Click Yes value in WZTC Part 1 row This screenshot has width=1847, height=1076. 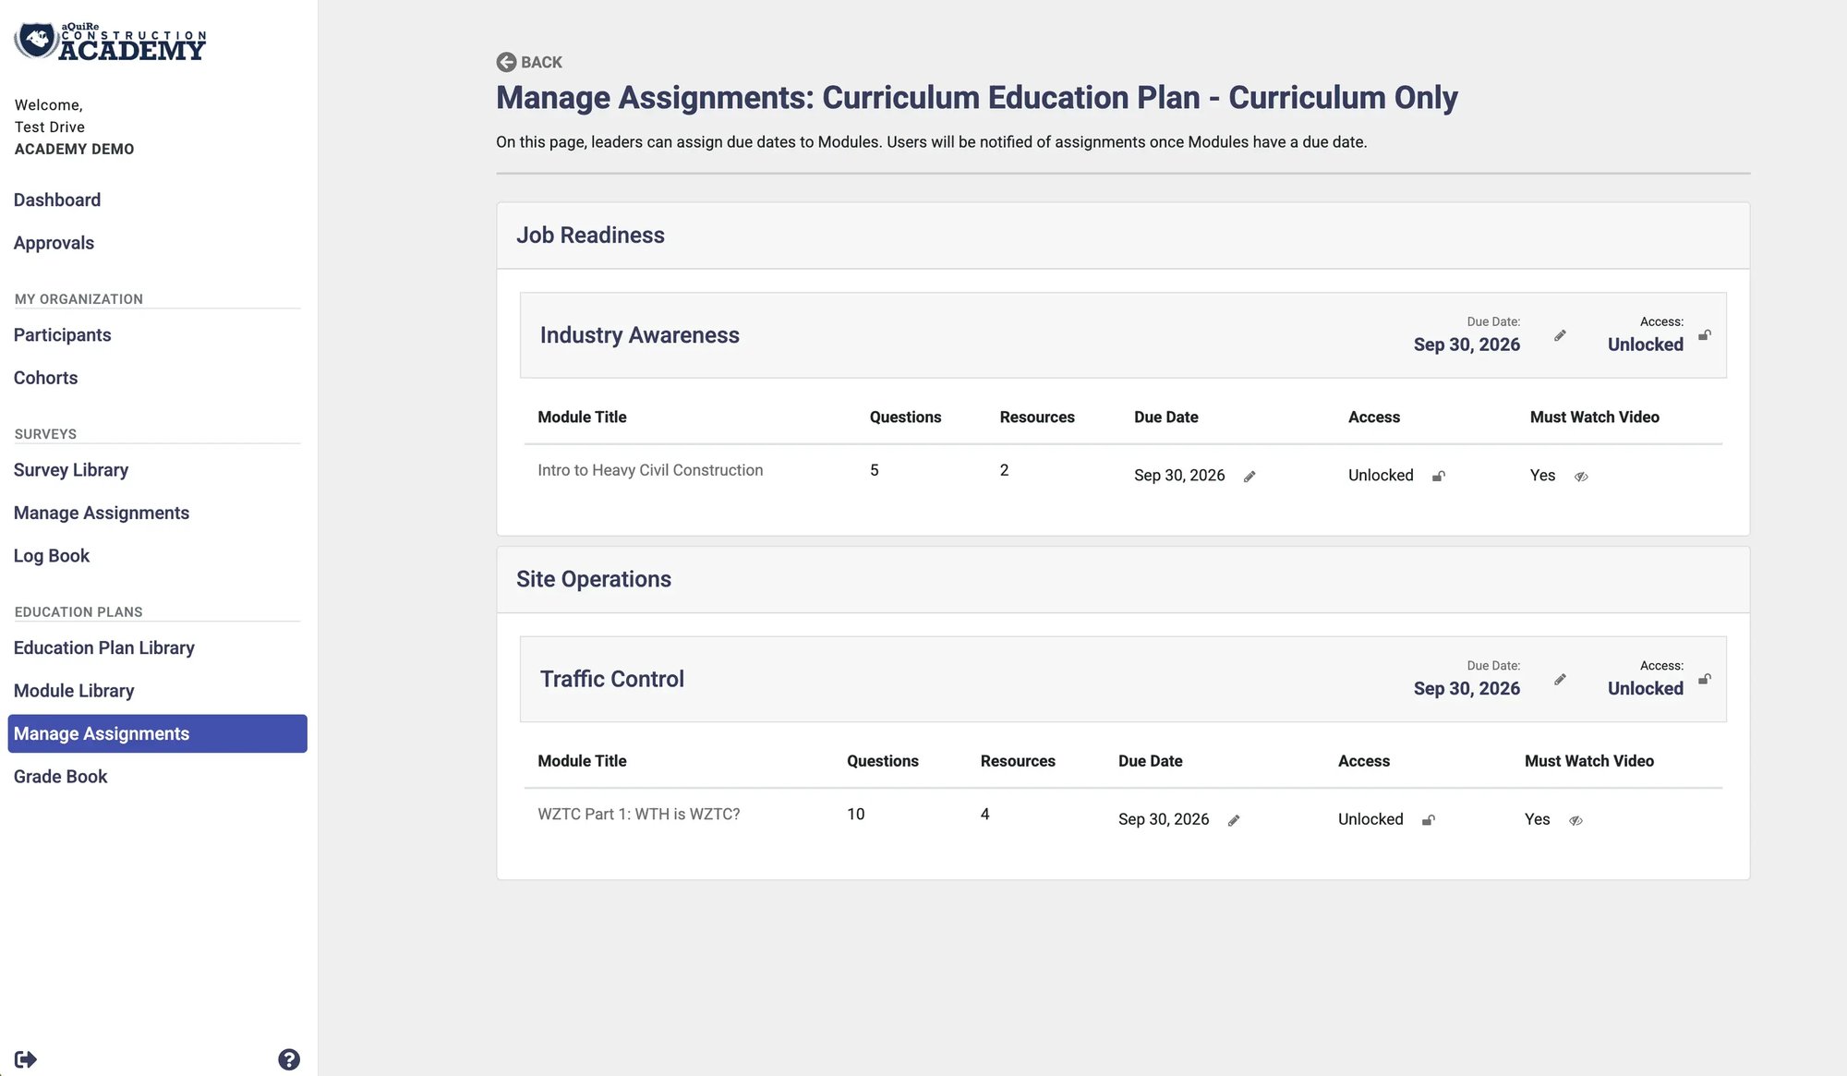pyautogui.click(x=1537, y=819)
